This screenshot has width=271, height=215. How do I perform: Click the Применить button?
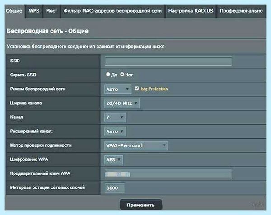coord(140,205)
